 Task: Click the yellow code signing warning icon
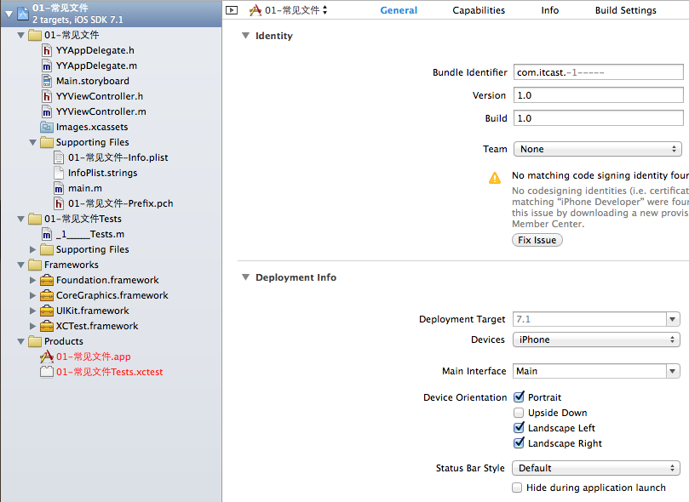coord(495,178)
